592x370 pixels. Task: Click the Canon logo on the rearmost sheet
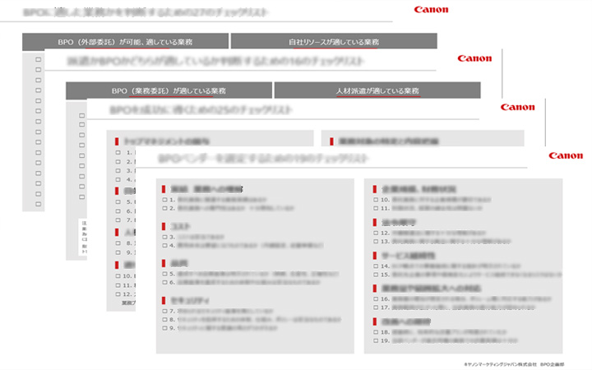tap(431, 11)
